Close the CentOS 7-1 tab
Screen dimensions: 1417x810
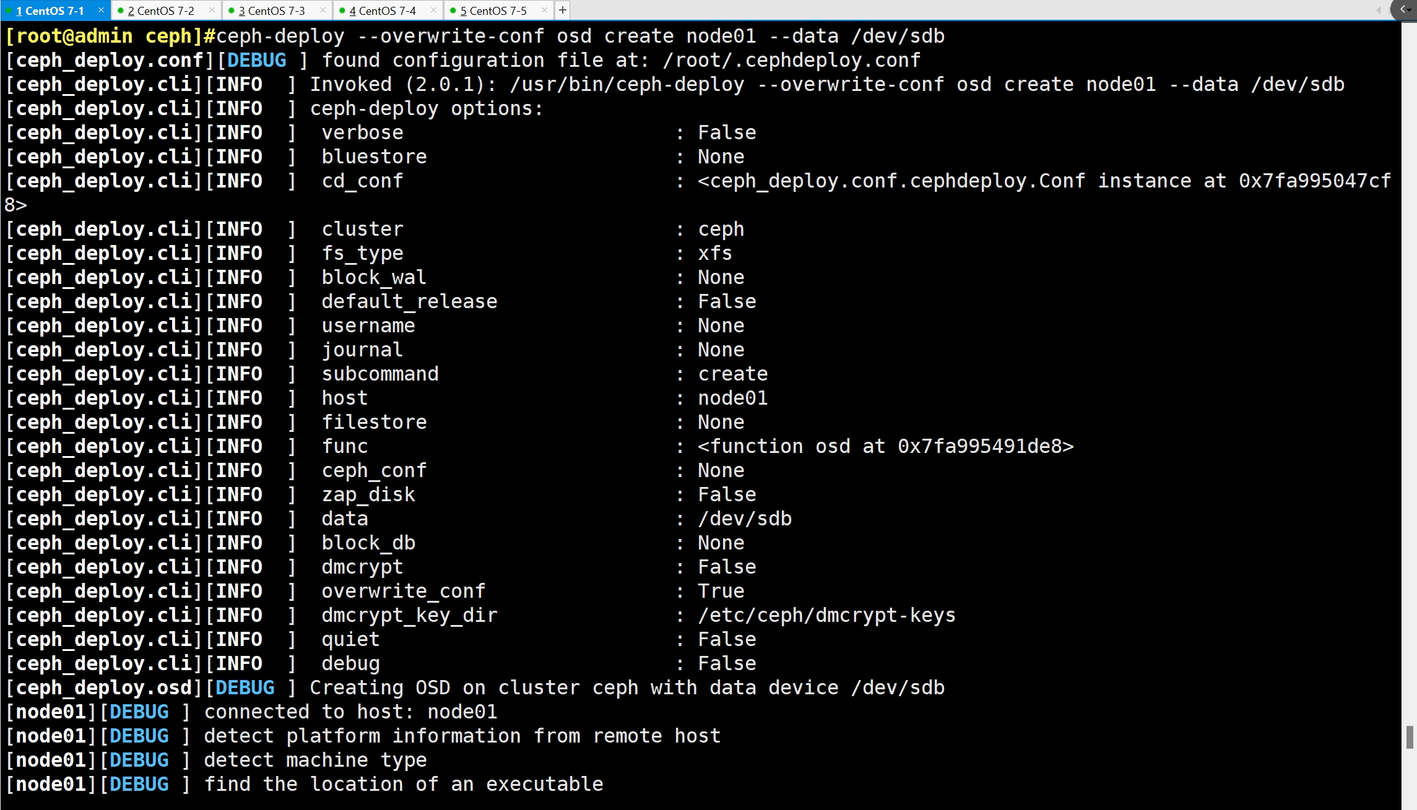tap(101, 10)
